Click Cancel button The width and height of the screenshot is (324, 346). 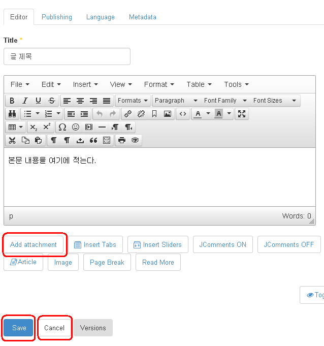54,328
